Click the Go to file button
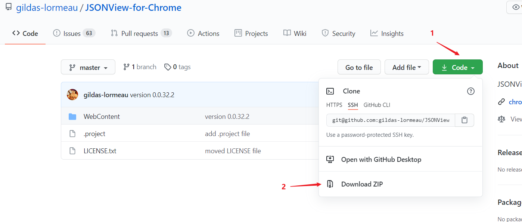 (359, 67)
